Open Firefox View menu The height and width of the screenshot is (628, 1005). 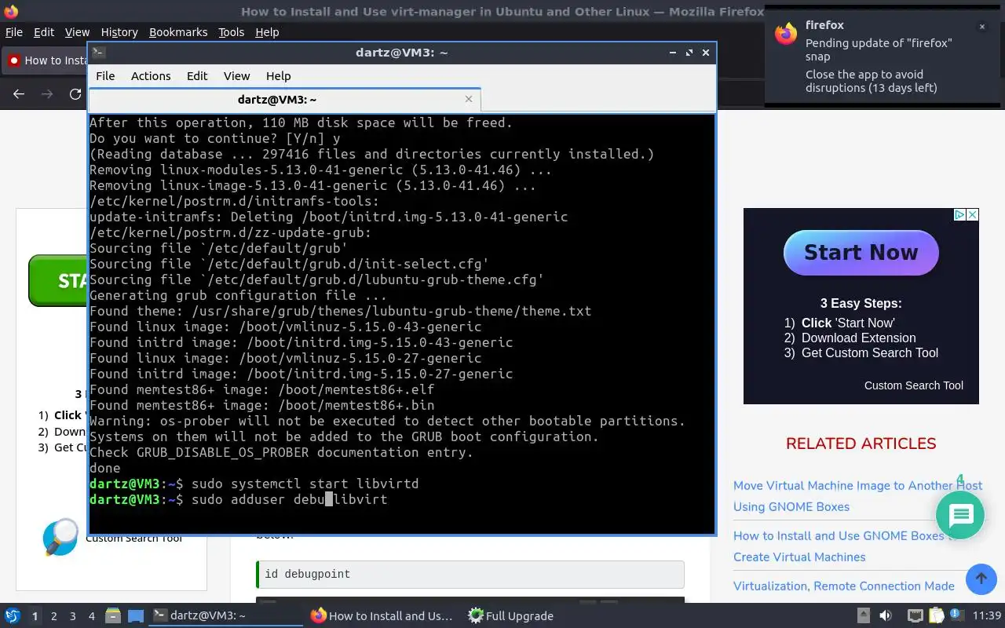(77, 32)
